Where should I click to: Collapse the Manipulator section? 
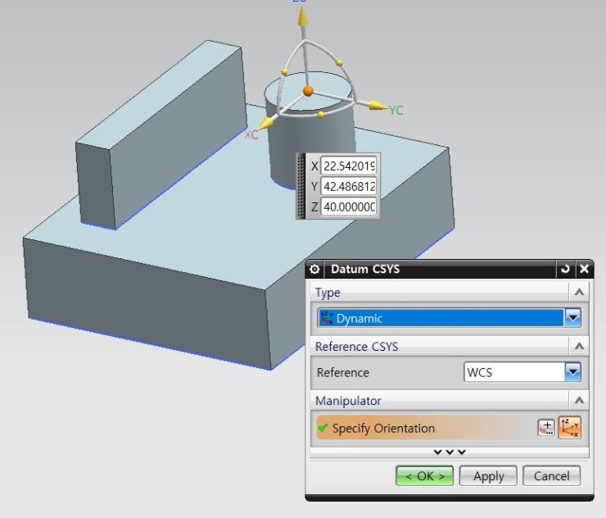pyautogui.click(x=579, y=401)
